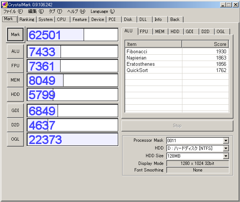Expand the Processor Mask dropdown arrow
The image size is (240, 202).
(x=226, y=141)
